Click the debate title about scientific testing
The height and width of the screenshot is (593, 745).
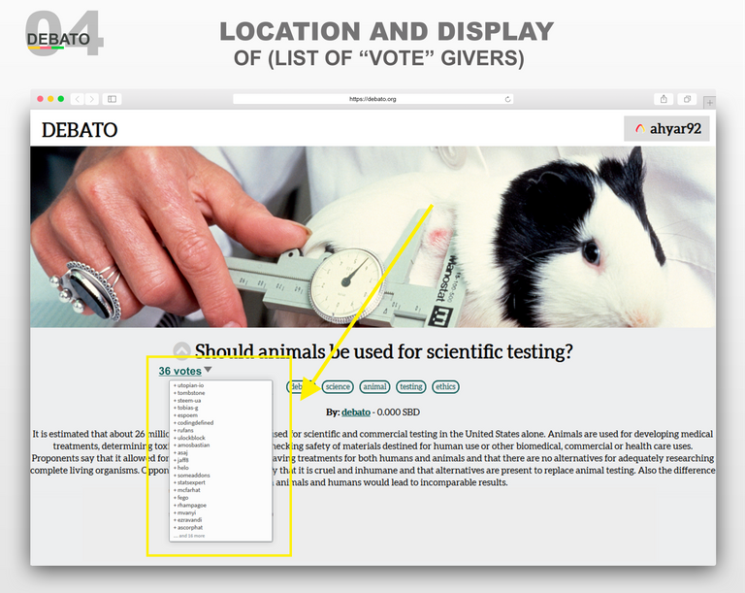click(384, 352)
